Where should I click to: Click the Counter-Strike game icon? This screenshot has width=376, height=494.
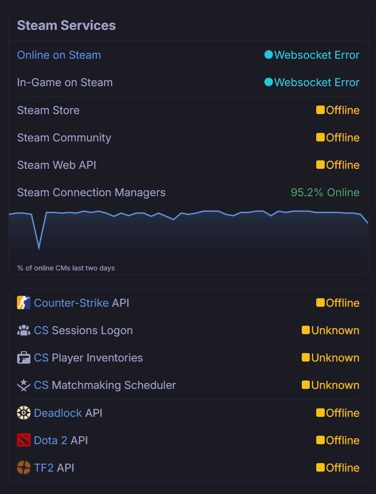tap(23, 303)
